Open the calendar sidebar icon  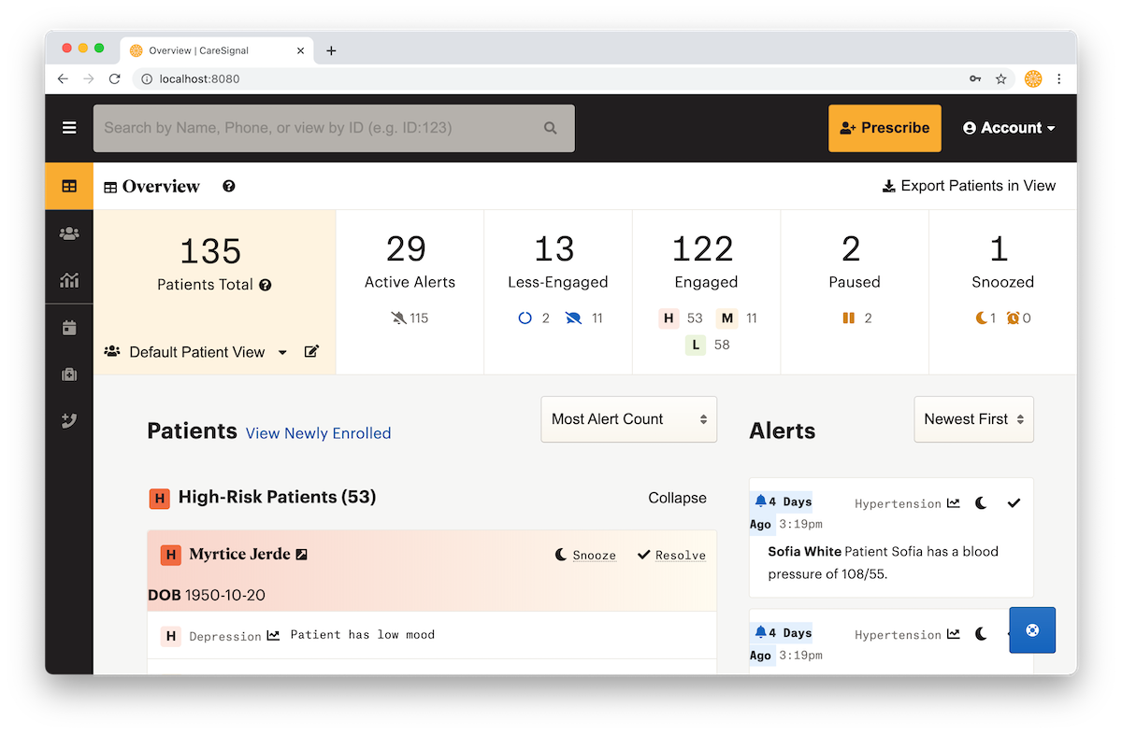pyautogui.click(x=69, y=328)
